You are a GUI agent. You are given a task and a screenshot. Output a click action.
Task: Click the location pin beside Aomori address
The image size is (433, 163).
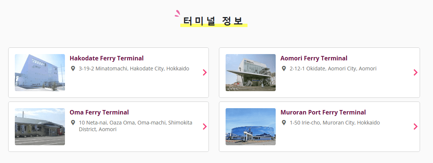pyautogui.click(x=284, y=69)
